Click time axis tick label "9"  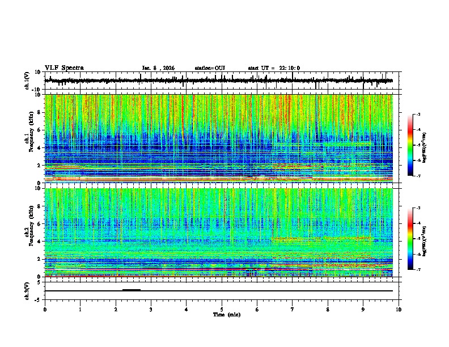(x=363, y=310)
